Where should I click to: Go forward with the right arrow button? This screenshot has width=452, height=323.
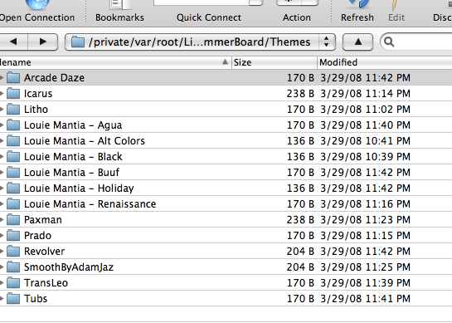[x=43, y=42]
